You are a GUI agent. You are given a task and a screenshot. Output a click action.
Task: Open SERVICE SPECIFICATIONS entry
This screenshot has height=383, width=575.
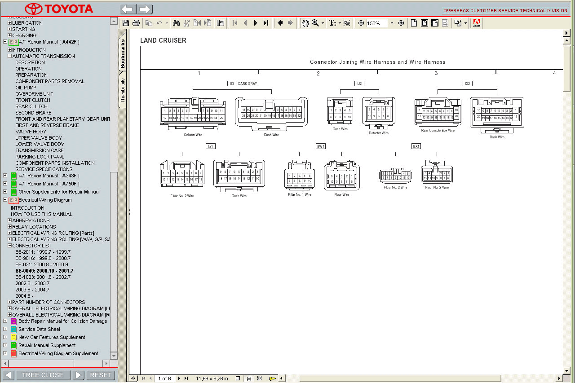(x=44, y=169)
